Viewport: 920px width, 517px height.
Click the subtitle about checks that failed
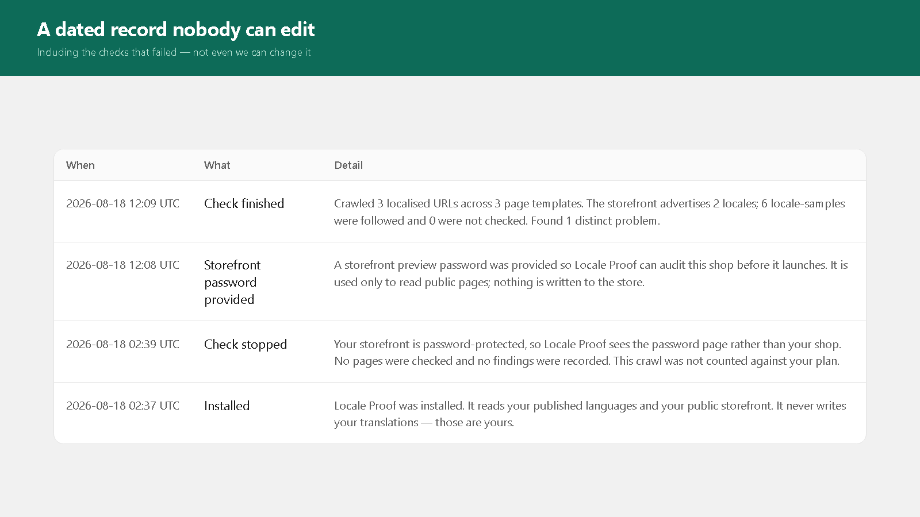(x=174, y=52)
